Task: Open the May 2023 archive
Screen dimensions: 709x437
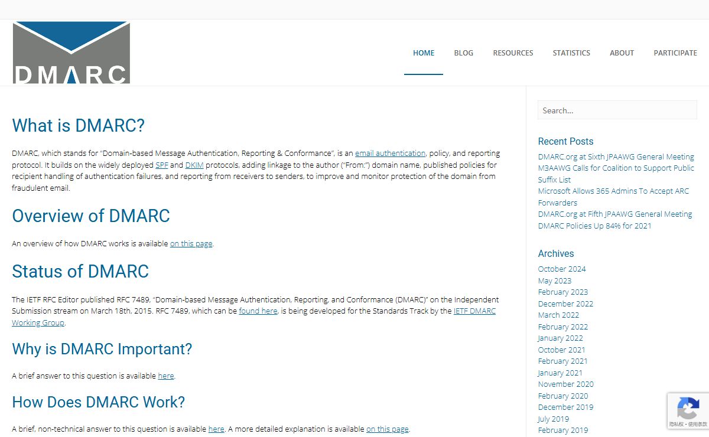Action: 555,281
